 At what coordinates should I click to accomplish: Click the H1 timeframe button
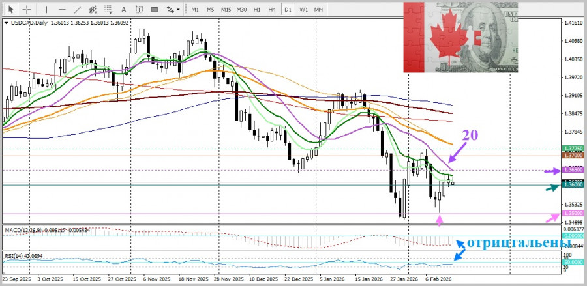click(257, 10)
